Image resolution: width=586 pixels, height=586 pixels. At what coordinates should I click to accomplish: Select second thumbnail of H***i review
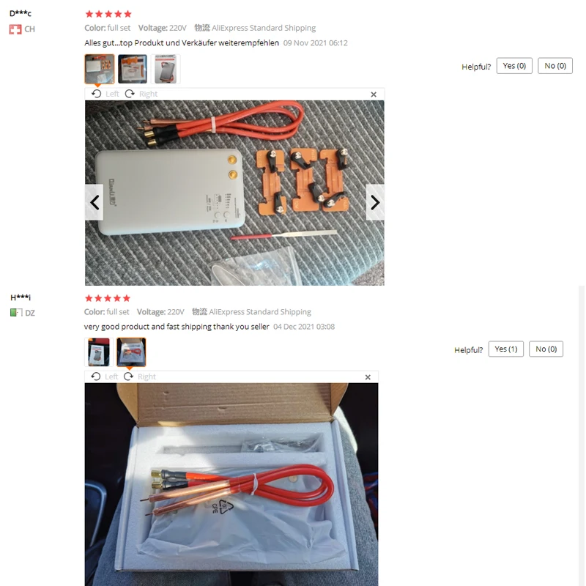131,352
